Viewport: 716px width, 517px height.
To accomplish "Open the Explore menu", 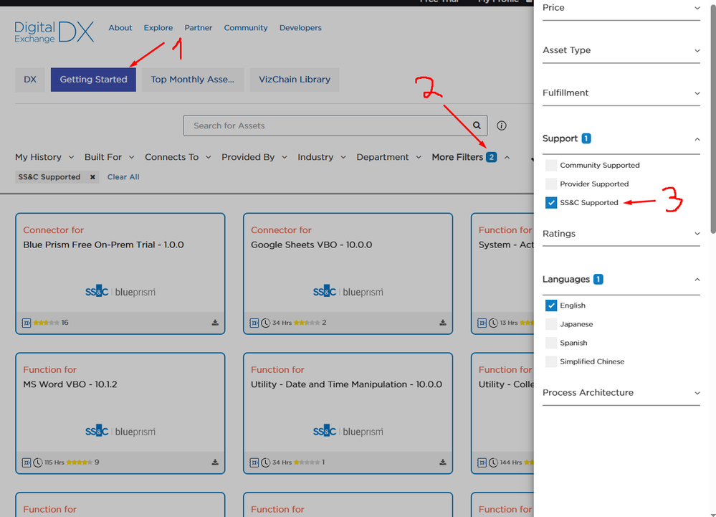I will 158,28.
